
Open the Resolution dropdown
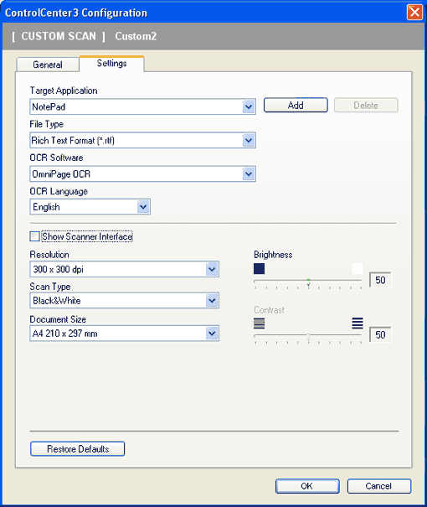point(124,269)
